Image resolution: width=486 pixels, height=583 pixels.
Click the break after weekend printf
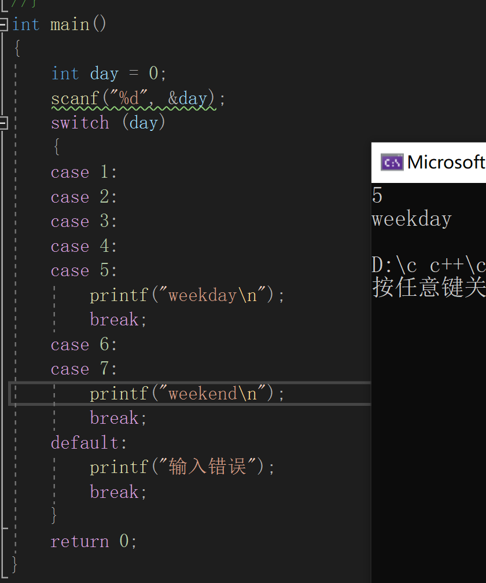tap(118, 418)
